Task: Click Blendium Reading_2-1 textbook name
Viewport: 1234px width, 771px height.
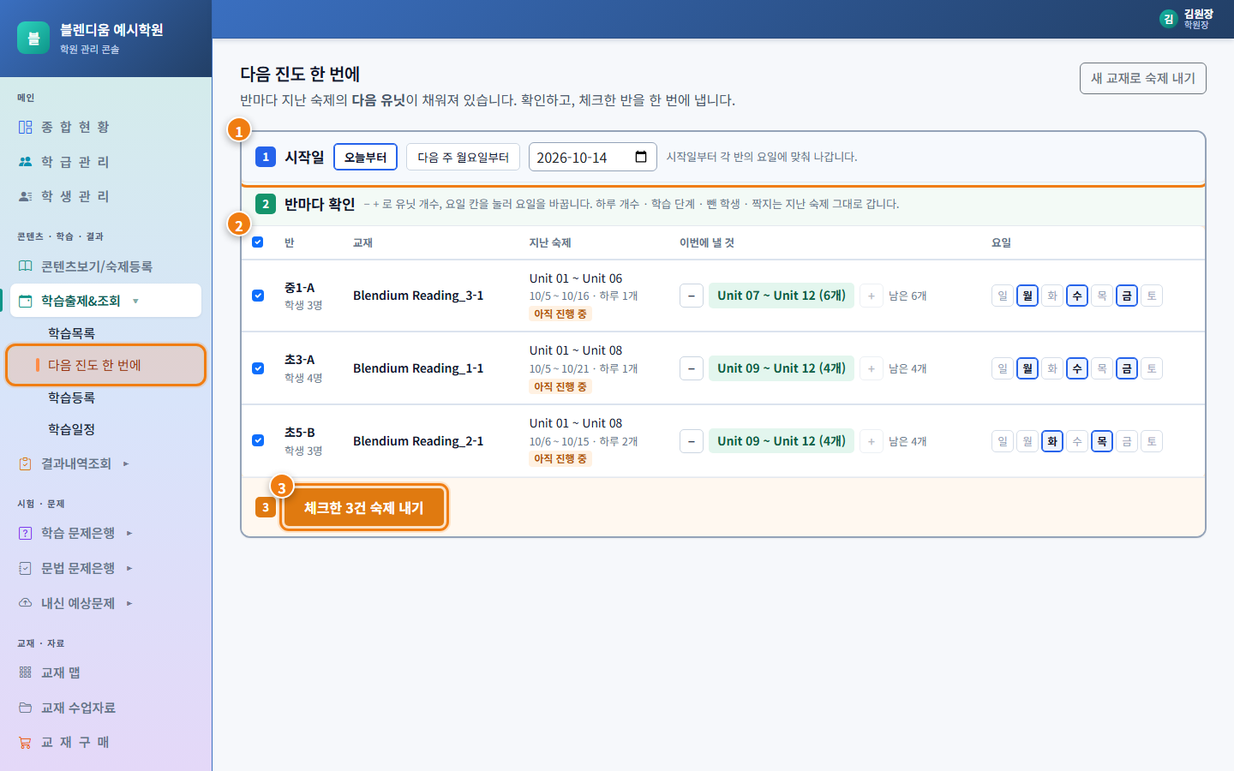Action: point(418,441)
